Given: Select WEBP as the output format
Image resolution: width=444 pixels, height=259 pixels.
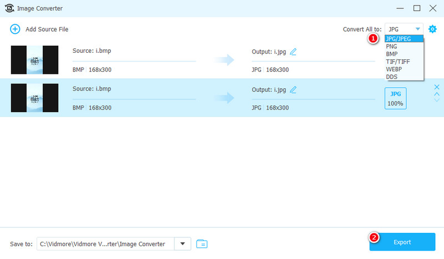Looking at the screenshot, I should pos(394,69).
